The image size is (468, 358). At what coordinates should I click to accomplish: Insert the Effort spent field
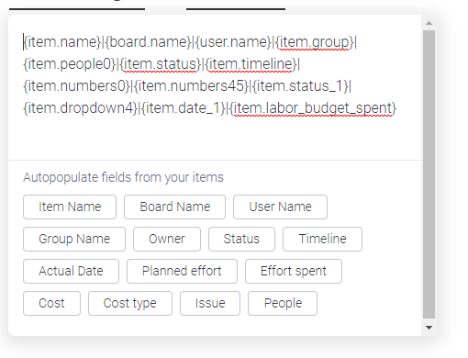[294, 271]
